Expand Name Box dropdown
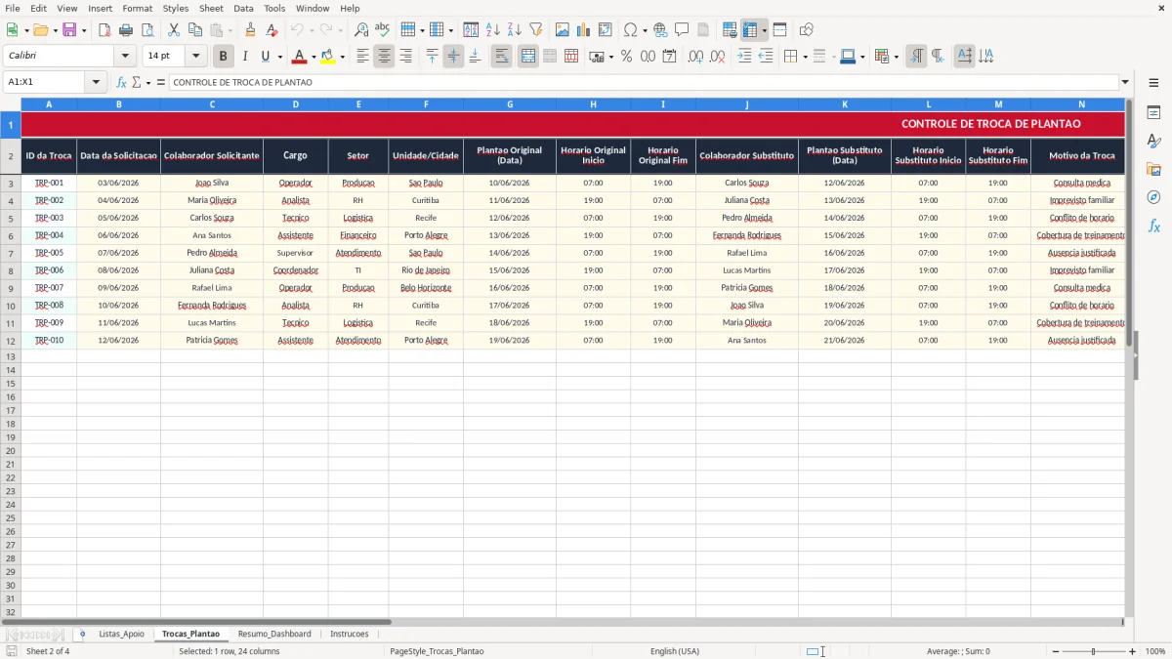 [96, 82]
